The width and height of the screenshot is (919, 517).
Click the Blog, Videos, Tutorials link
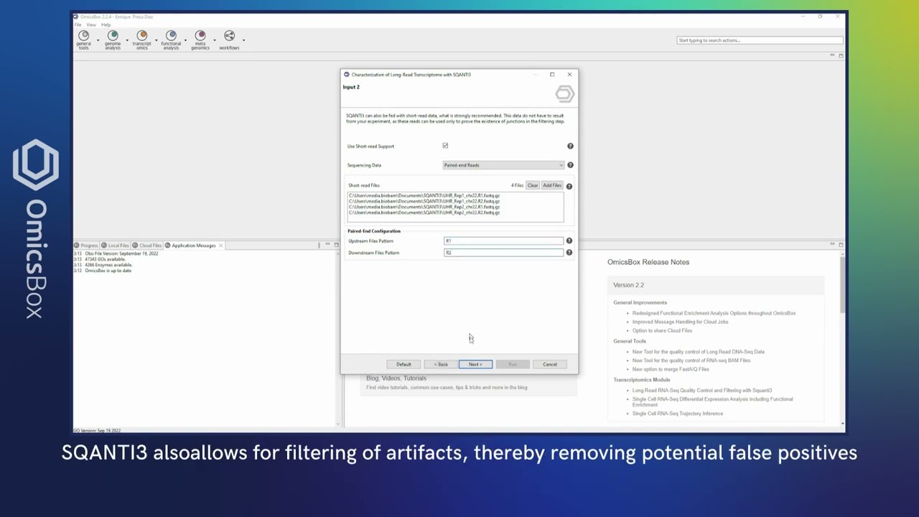[396, 378]
